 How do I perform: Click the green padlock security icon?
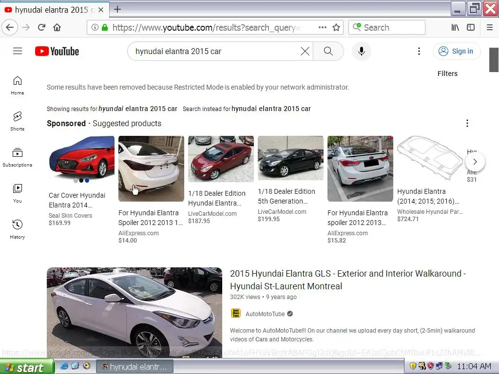coord(105,27)
